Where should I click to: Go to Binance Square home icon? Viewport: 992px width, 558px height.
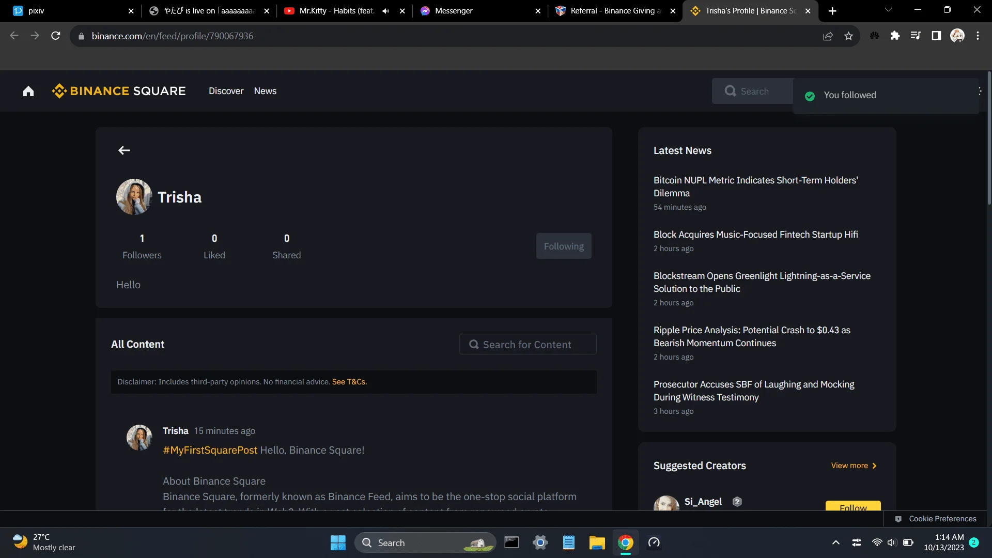pyautogui.click(x=28, y=91)
